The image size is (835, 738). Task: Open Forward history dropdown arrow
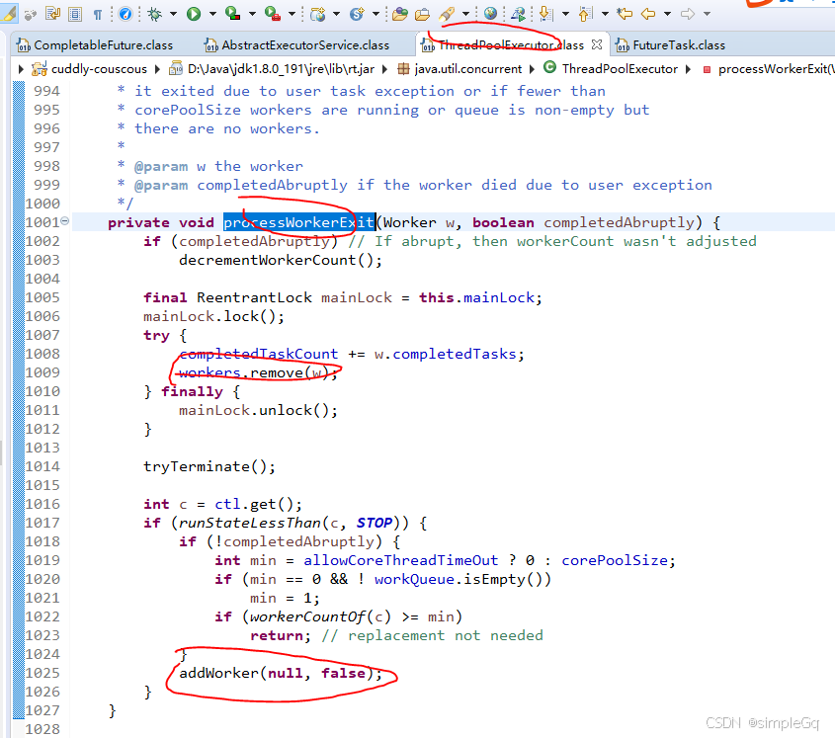(707, 14)
